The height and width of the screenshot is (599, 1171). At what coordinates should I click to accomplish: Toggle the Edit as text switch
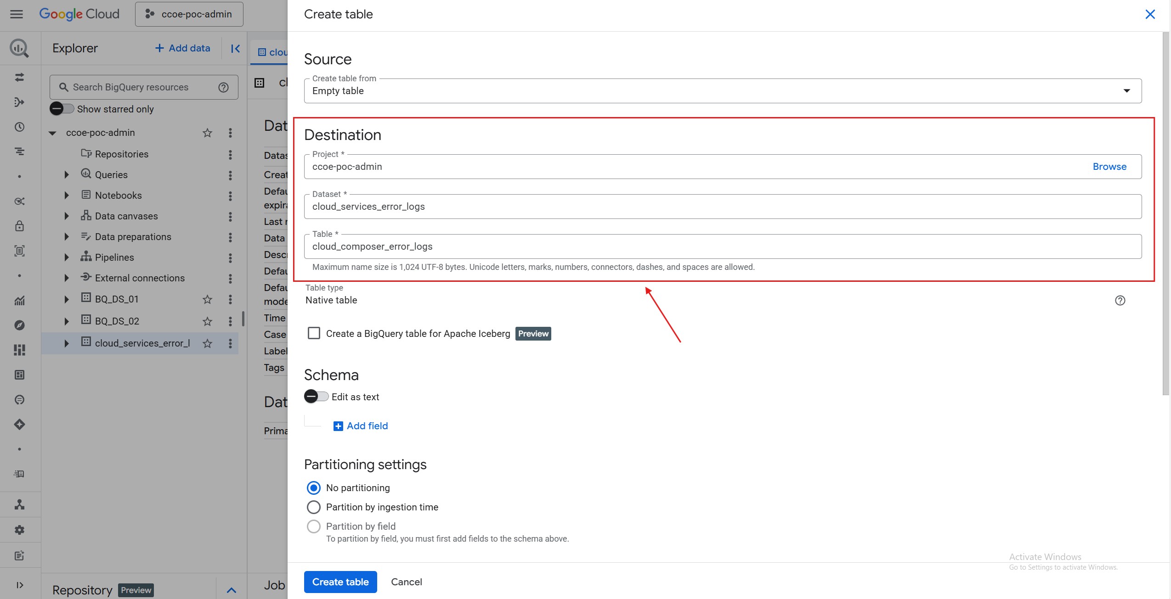point(316,397)
